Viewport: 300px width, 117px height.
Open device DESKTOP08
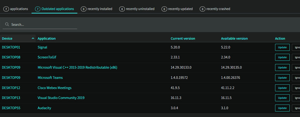tap(11, 57)
